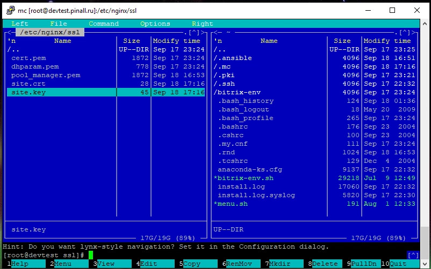This screenshot has height=269, width=431.
Task: Select menu.sh in the right panel
Action: pyautogui.click(x=232, y=204)
